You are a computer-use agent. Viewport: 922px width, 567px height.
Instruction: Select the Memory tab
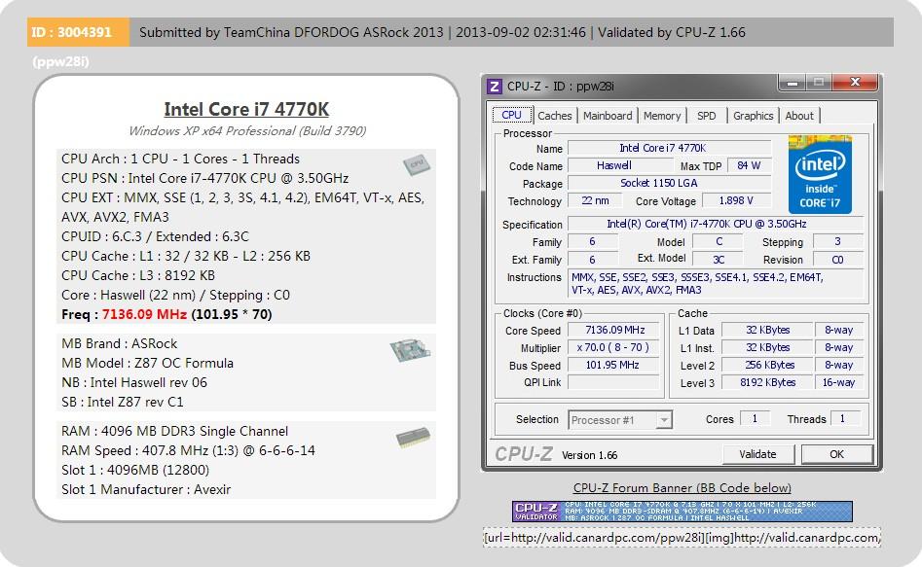[662, 116]
